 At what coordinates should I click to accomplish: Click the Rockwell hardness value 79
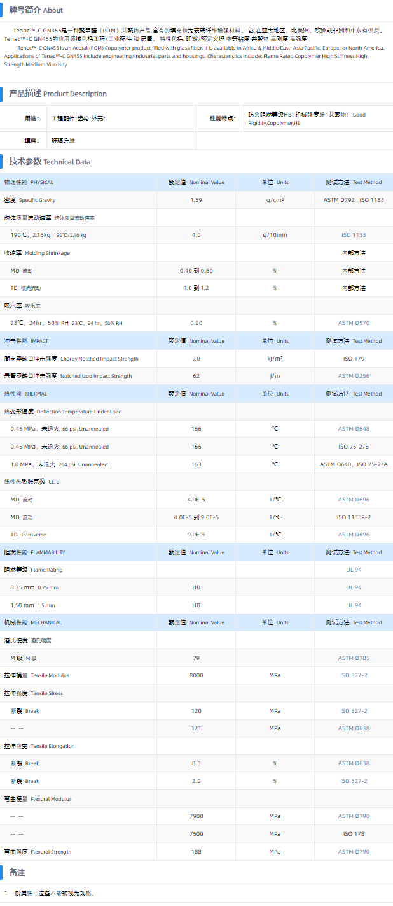(197, 658)
